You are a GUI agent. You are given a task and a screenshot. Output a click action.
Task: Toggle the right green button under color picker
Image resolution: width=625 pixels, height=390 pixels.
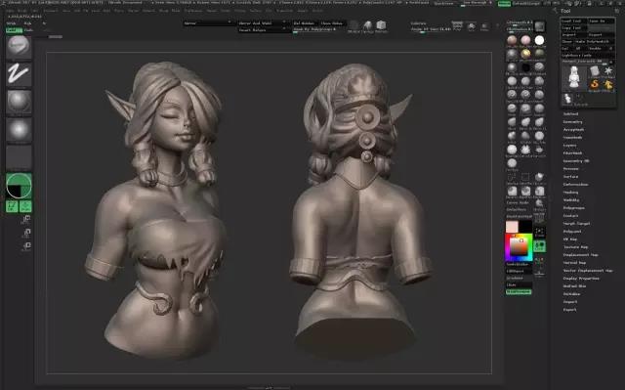25,206
